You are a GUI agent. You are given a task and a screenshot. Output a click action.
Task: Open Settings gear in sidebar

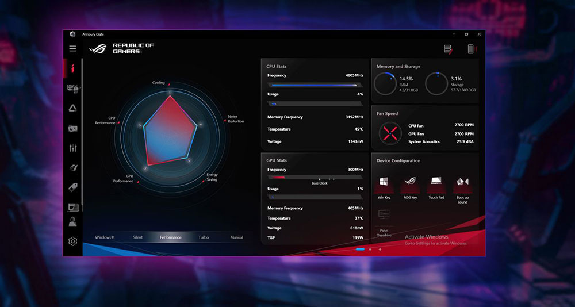pyautogui.click(x=72, y=241)
